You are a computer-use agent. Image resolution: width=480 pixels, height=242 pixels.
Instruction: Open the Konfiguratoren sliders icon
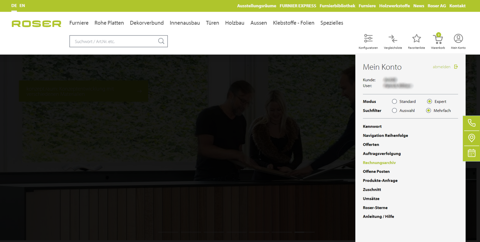368,38
